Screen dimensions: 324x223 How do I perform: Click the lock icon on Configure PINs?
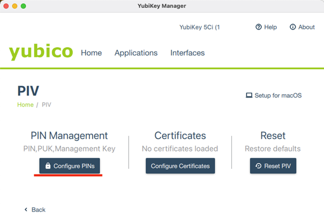[48, 166]
